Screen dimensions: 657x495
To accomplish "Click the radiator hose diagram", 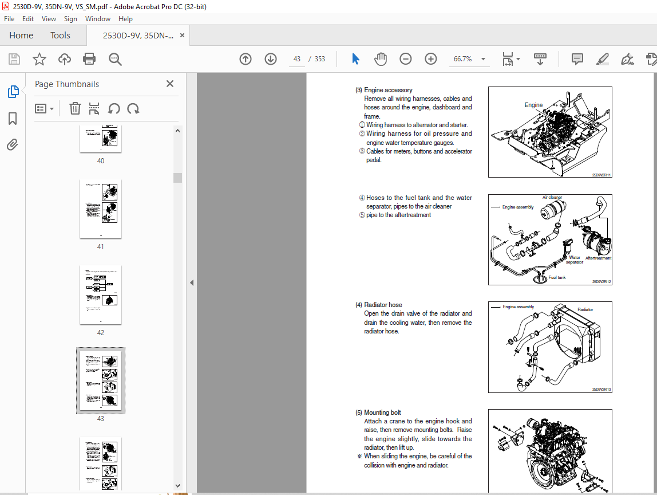I will (x=550, y=347).
